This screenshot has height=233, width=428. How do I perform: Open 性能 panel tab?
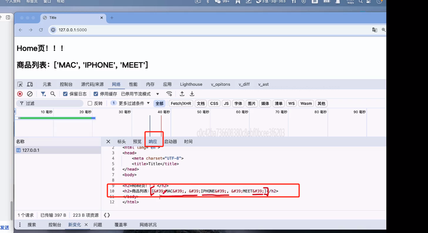[x=133, y=84]
